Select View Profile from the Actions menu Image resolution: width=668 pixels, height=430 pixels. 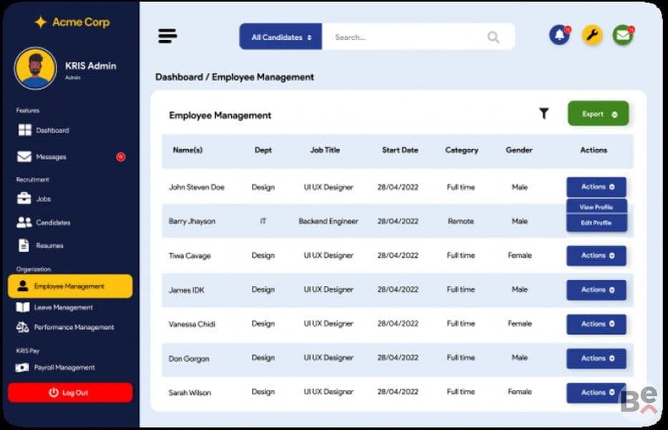click(x=596, y=207)
